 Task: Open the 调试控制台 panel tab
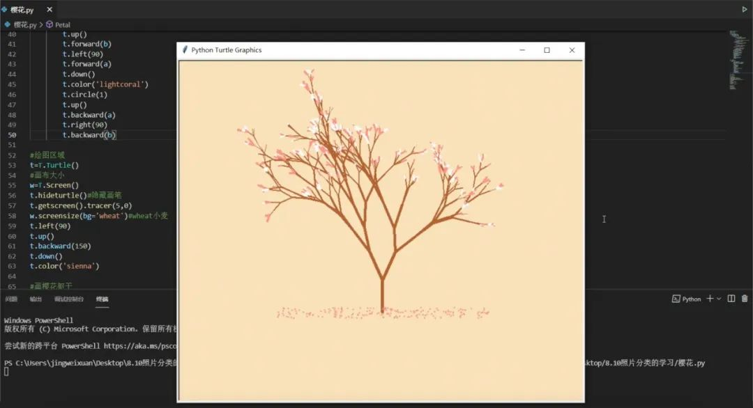pos(68,299)
